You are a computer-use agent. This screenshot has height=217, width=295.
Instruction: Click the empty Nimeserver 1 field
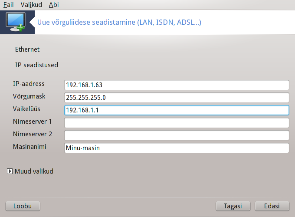[177, 123]
